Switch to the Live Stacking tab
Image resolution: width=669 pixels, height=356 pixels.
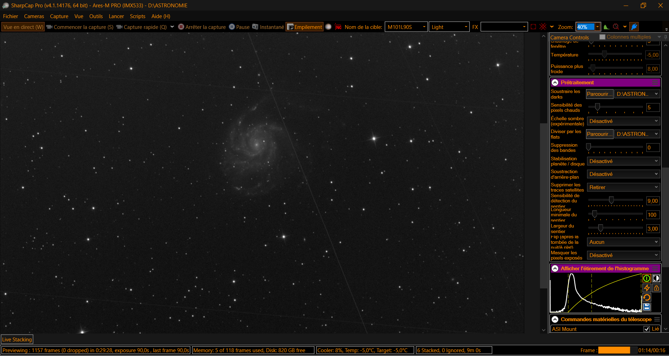[x=17, y=340]
